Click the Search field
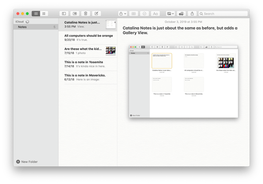 223,13
